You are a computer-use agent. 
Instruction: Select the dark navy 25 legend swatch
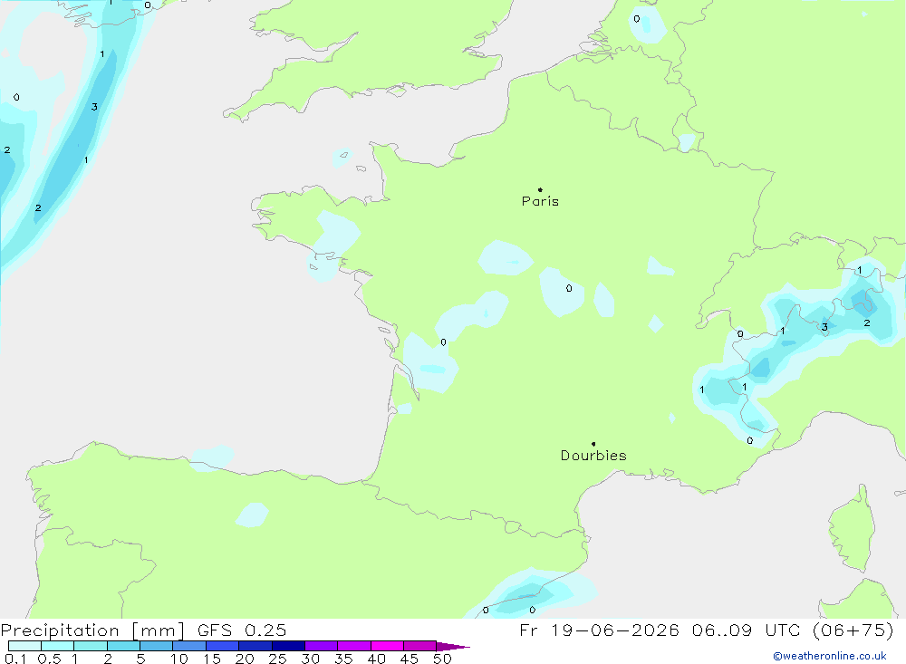click(288, 646)
